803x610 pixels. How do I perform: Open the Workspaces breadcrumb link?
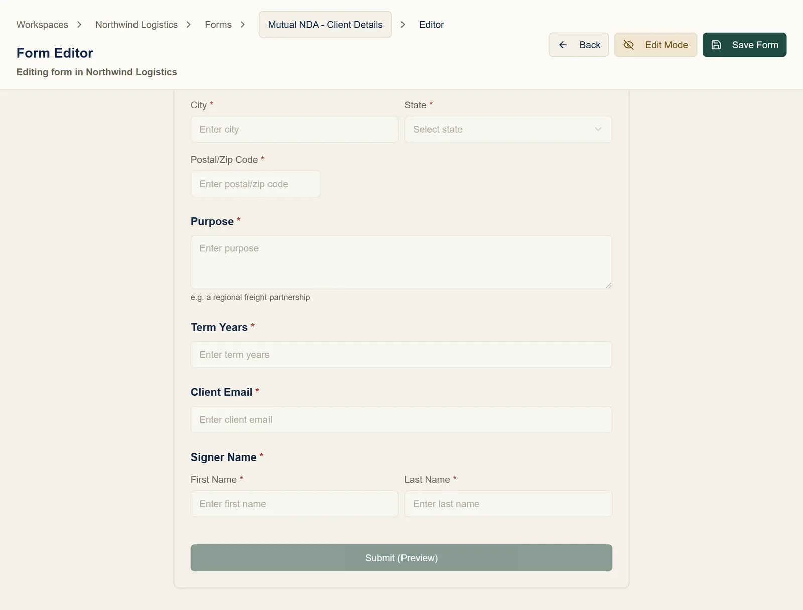(42, 25)
